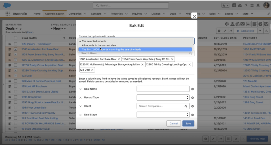Remove 12280 Trinity Crossing Lending Opp tag
271x145 pixels.
[x=189, y=65]
